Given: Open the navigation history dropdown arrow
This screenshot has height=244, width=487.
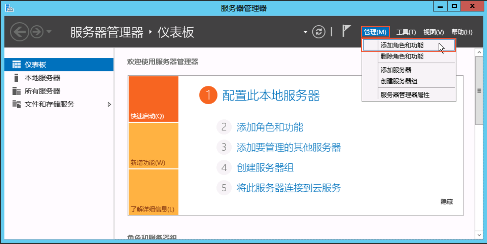Looking at the screenshot, I should click(49, 32).
